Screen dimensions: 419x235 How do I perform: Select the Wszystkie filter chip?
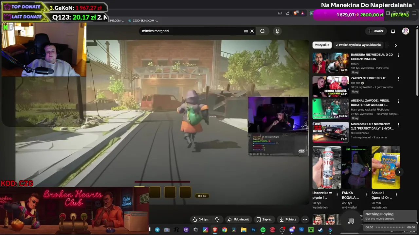[x=322, y=45]
